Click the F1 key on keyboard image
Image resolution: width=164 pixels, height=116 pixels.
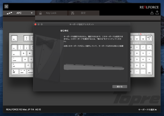coord(27,38)
